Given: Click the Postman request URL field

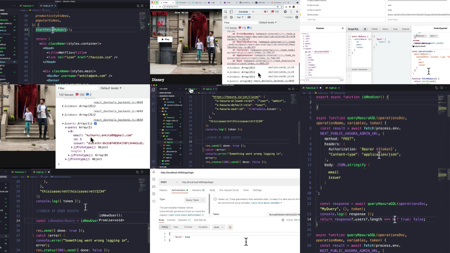Looking at the screenshot, I should 240,182.
